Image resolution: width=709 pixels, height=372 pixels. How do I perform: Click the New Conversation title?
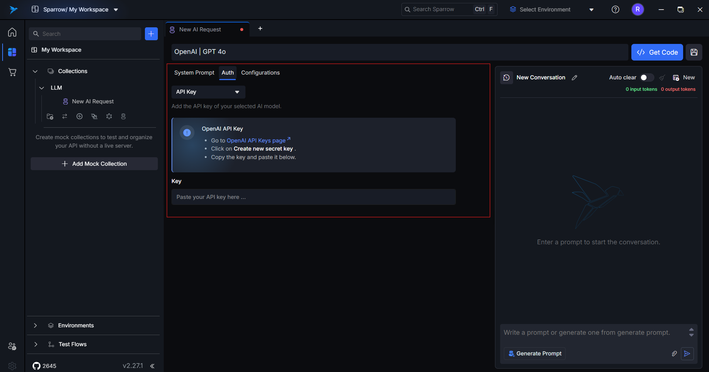541,77
